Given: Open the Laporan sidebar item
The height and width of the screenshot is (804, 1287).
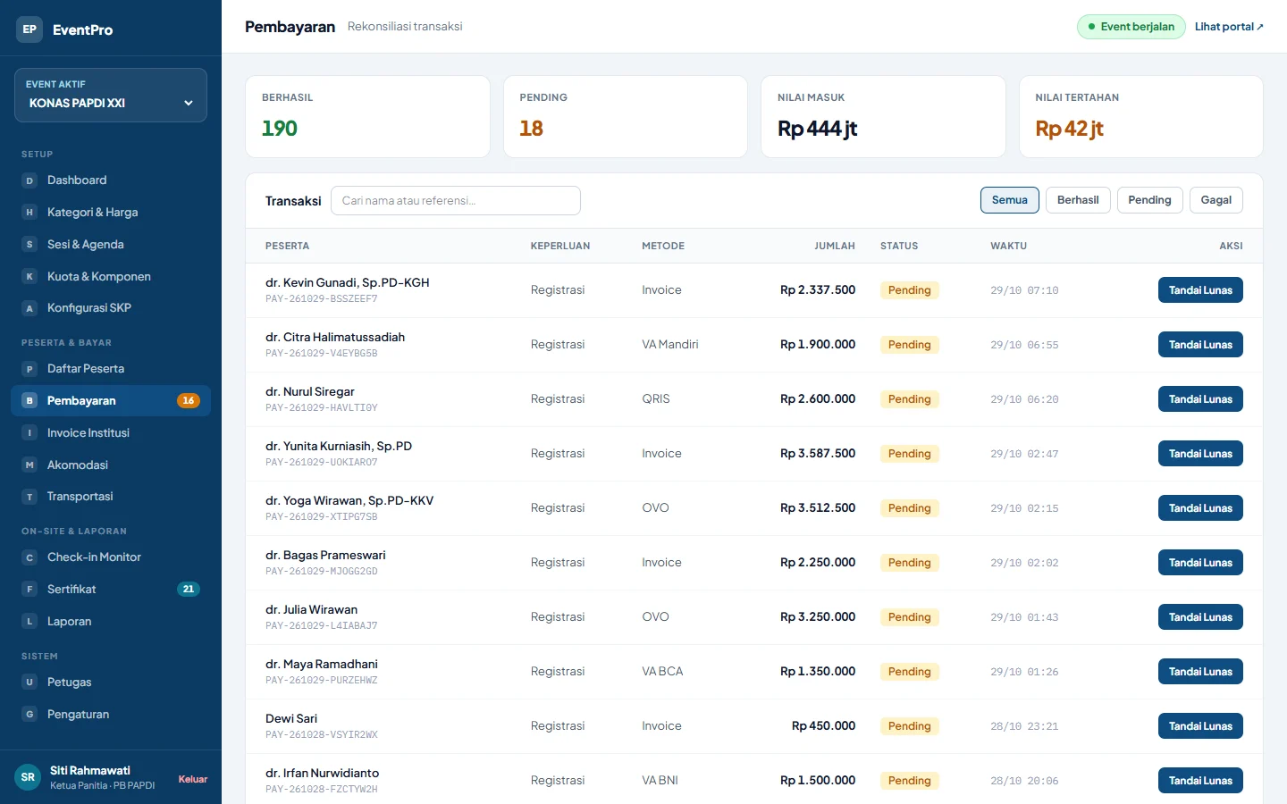Looking at the screenshot, I should pyautogui.click(x=111, y=622).
